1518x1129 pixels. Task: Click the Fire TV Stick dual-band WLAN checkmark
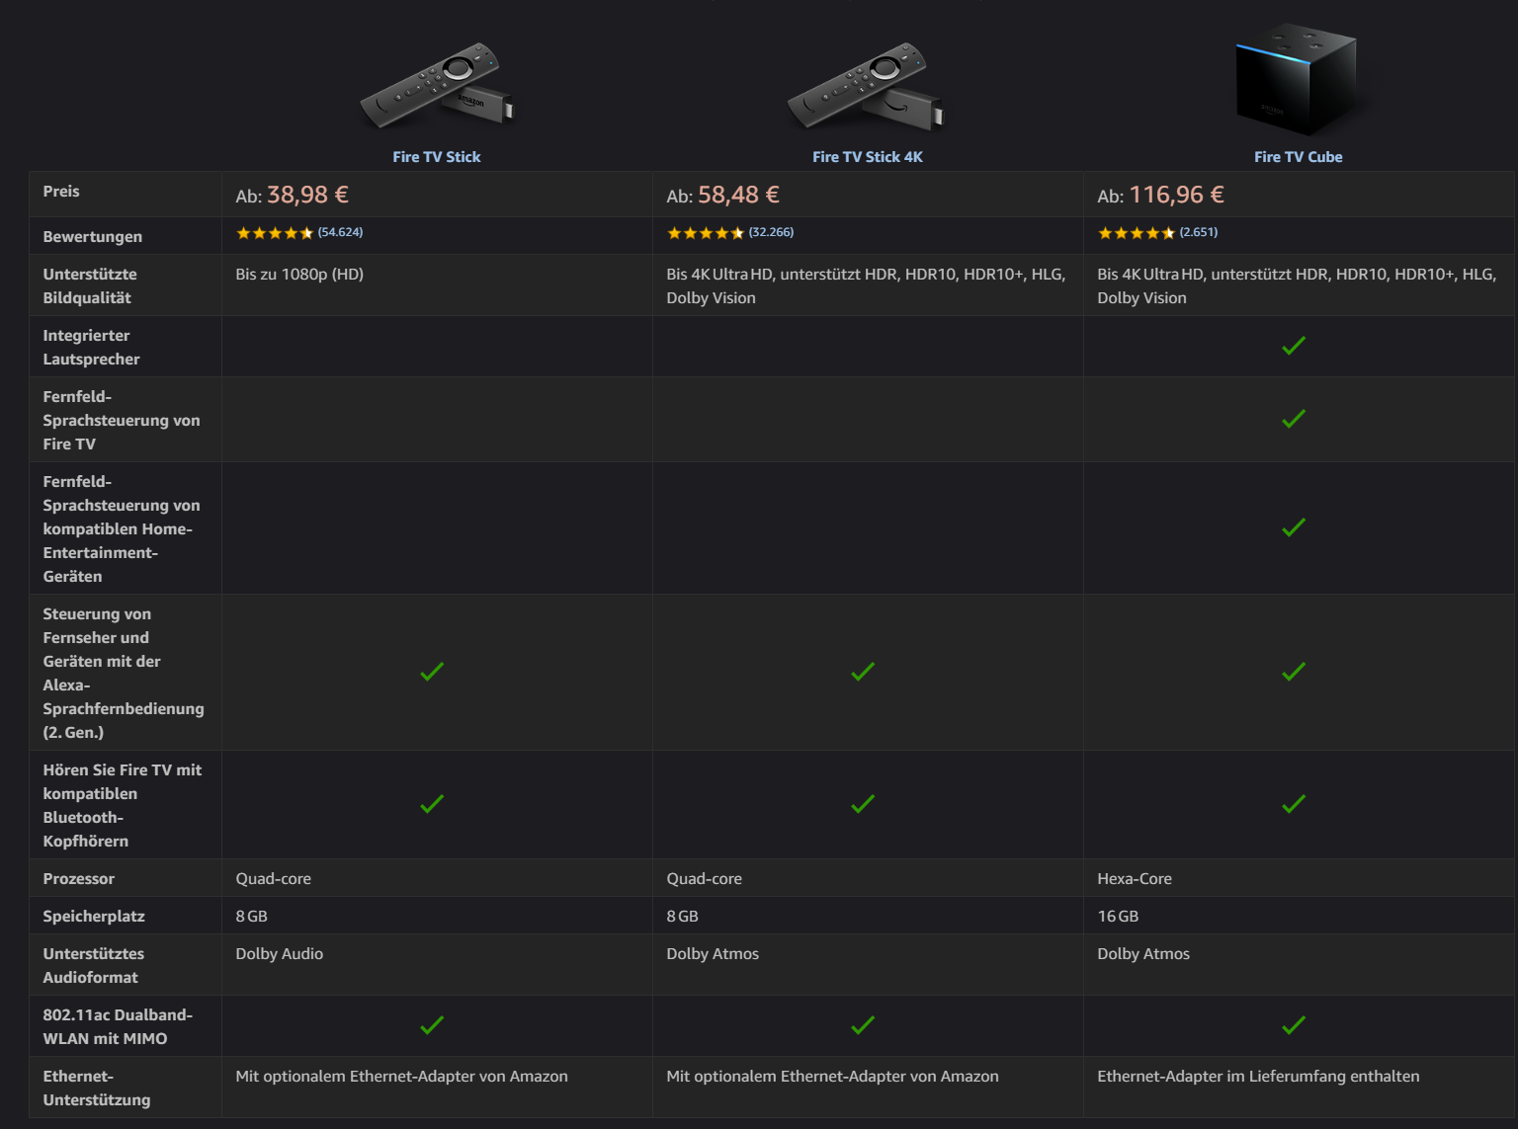pyautogui.click(x=432, y=1025)
